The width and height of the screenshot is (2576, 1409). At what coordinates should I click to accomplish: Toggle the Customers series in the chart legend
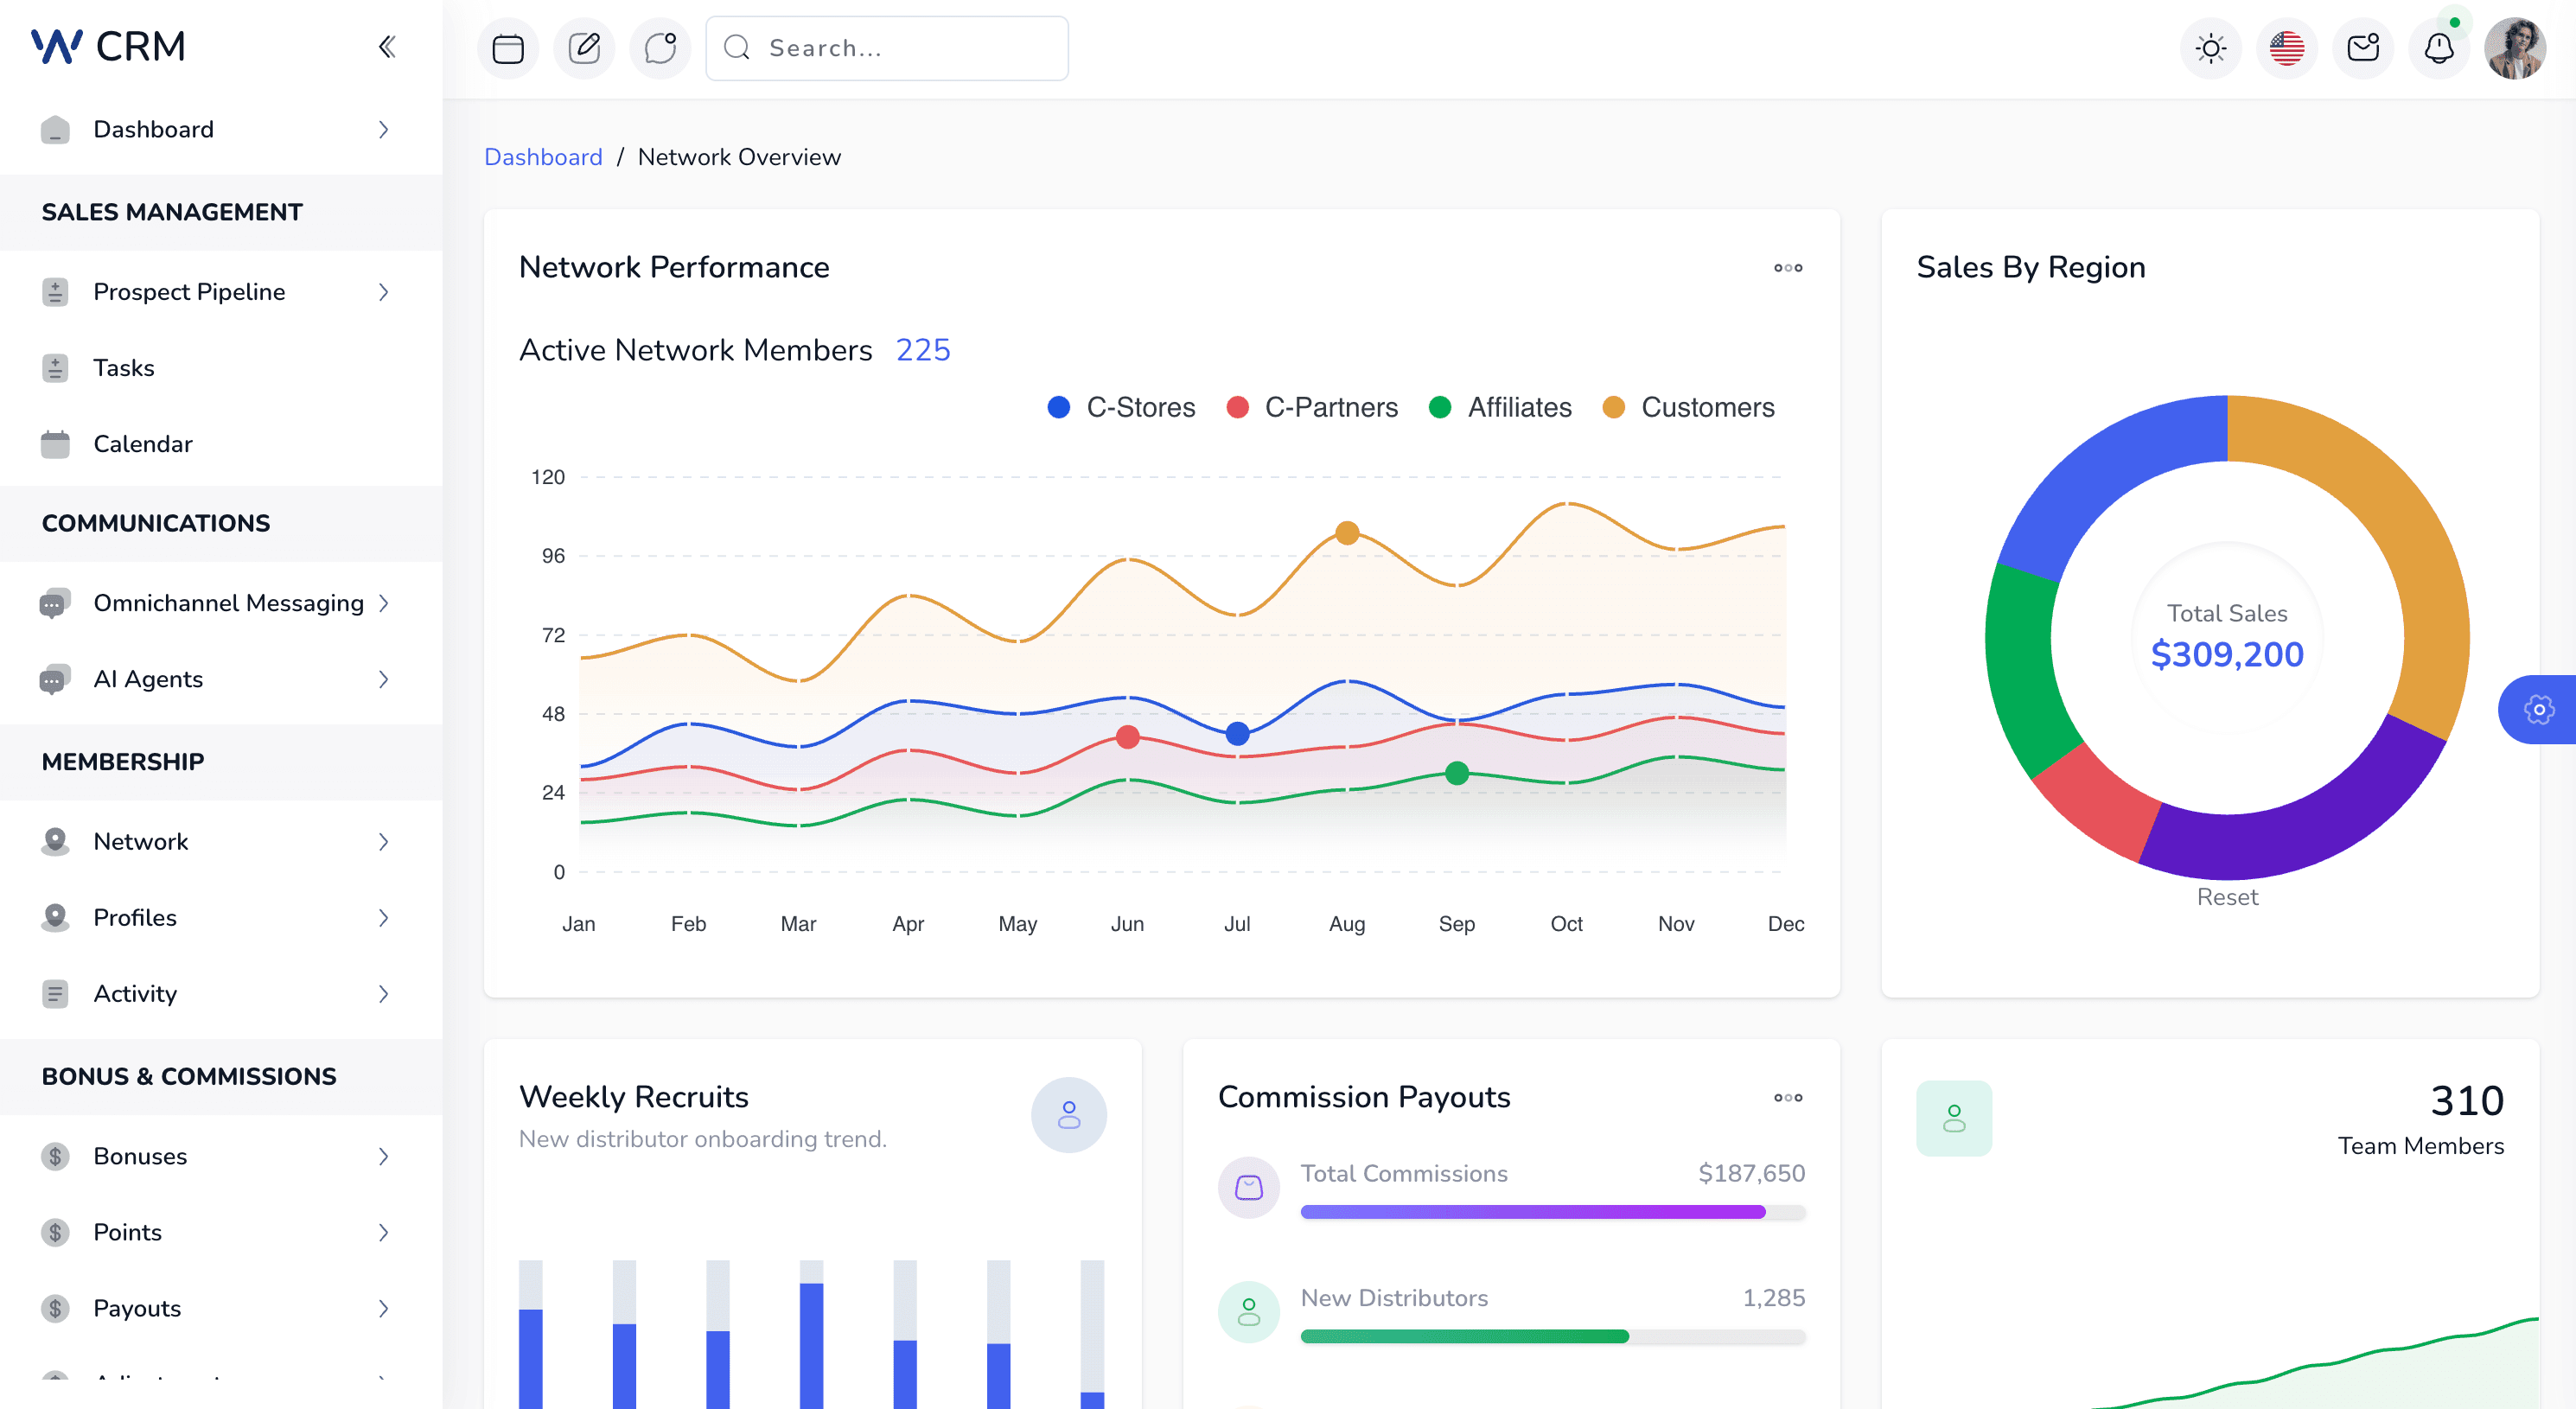pos(1690,407)
